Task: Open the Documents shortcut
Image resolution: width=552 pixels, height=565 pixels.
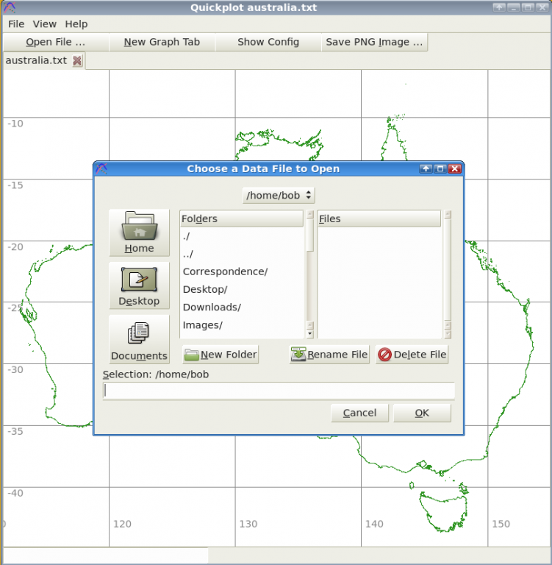Action: (139, 339)
